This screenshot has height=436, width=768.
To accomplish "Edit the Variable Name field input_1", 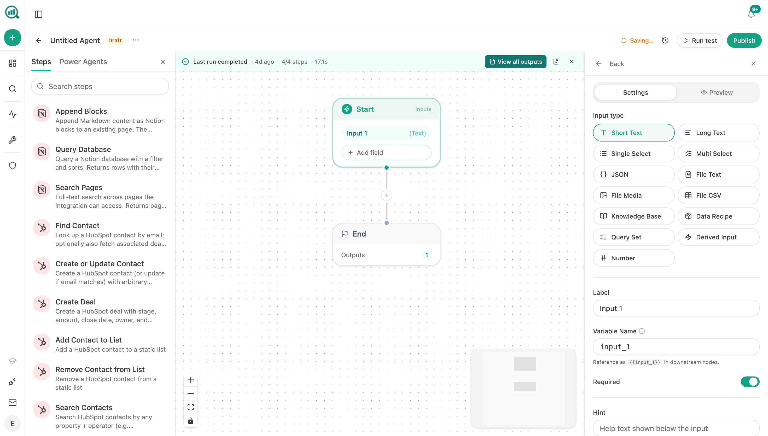I will pyautogui.click(x=676, y=347).
